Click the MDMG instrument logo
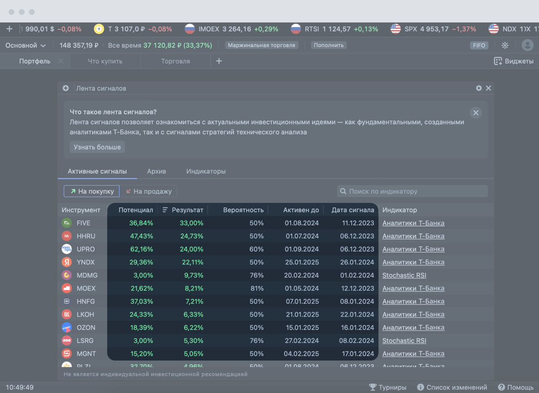Viewport: 539px width, 393px height. coord(67,275)
